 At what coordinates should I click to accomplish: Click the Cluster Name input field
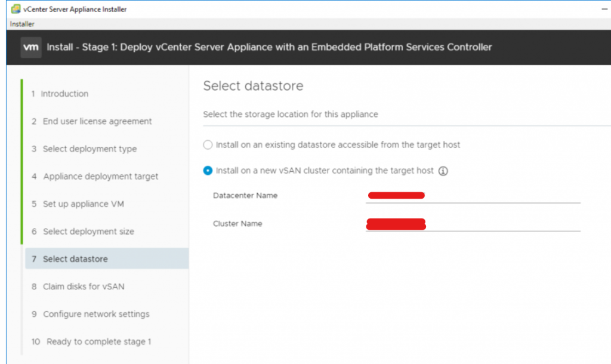[473, 224]
